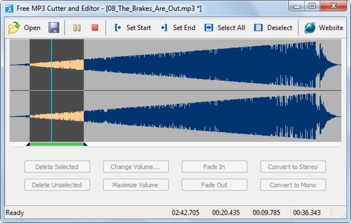Viewport: 351px width, 223px height.
Task: Click the highlighted selection in the lower channel
Action: click(57, 116)
